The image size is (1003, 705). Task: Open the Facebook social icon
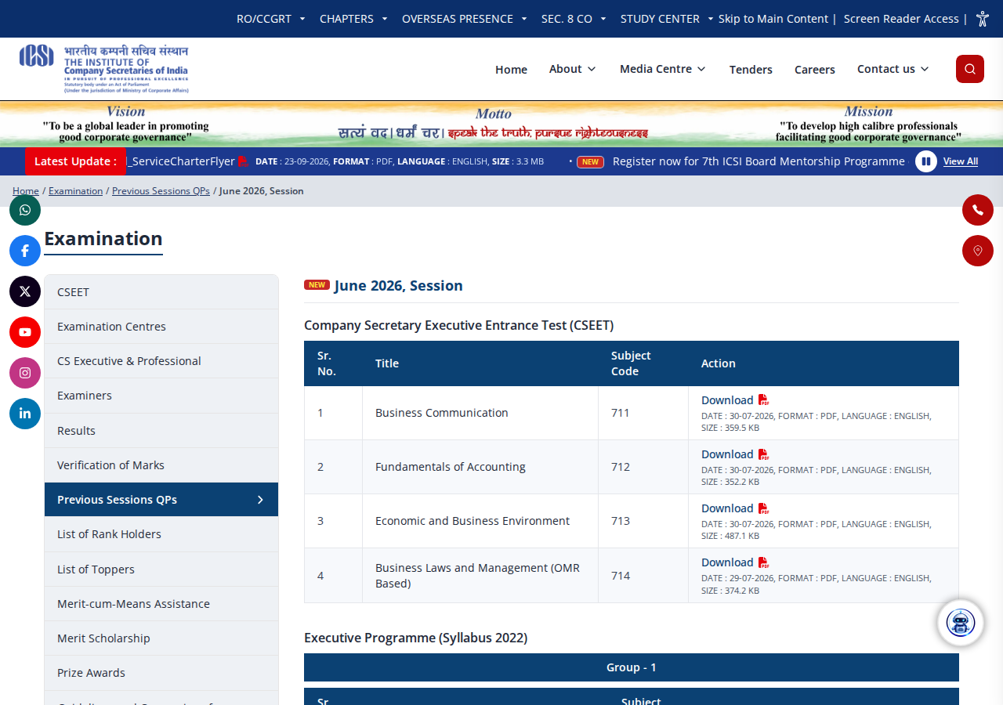(25, 251)
